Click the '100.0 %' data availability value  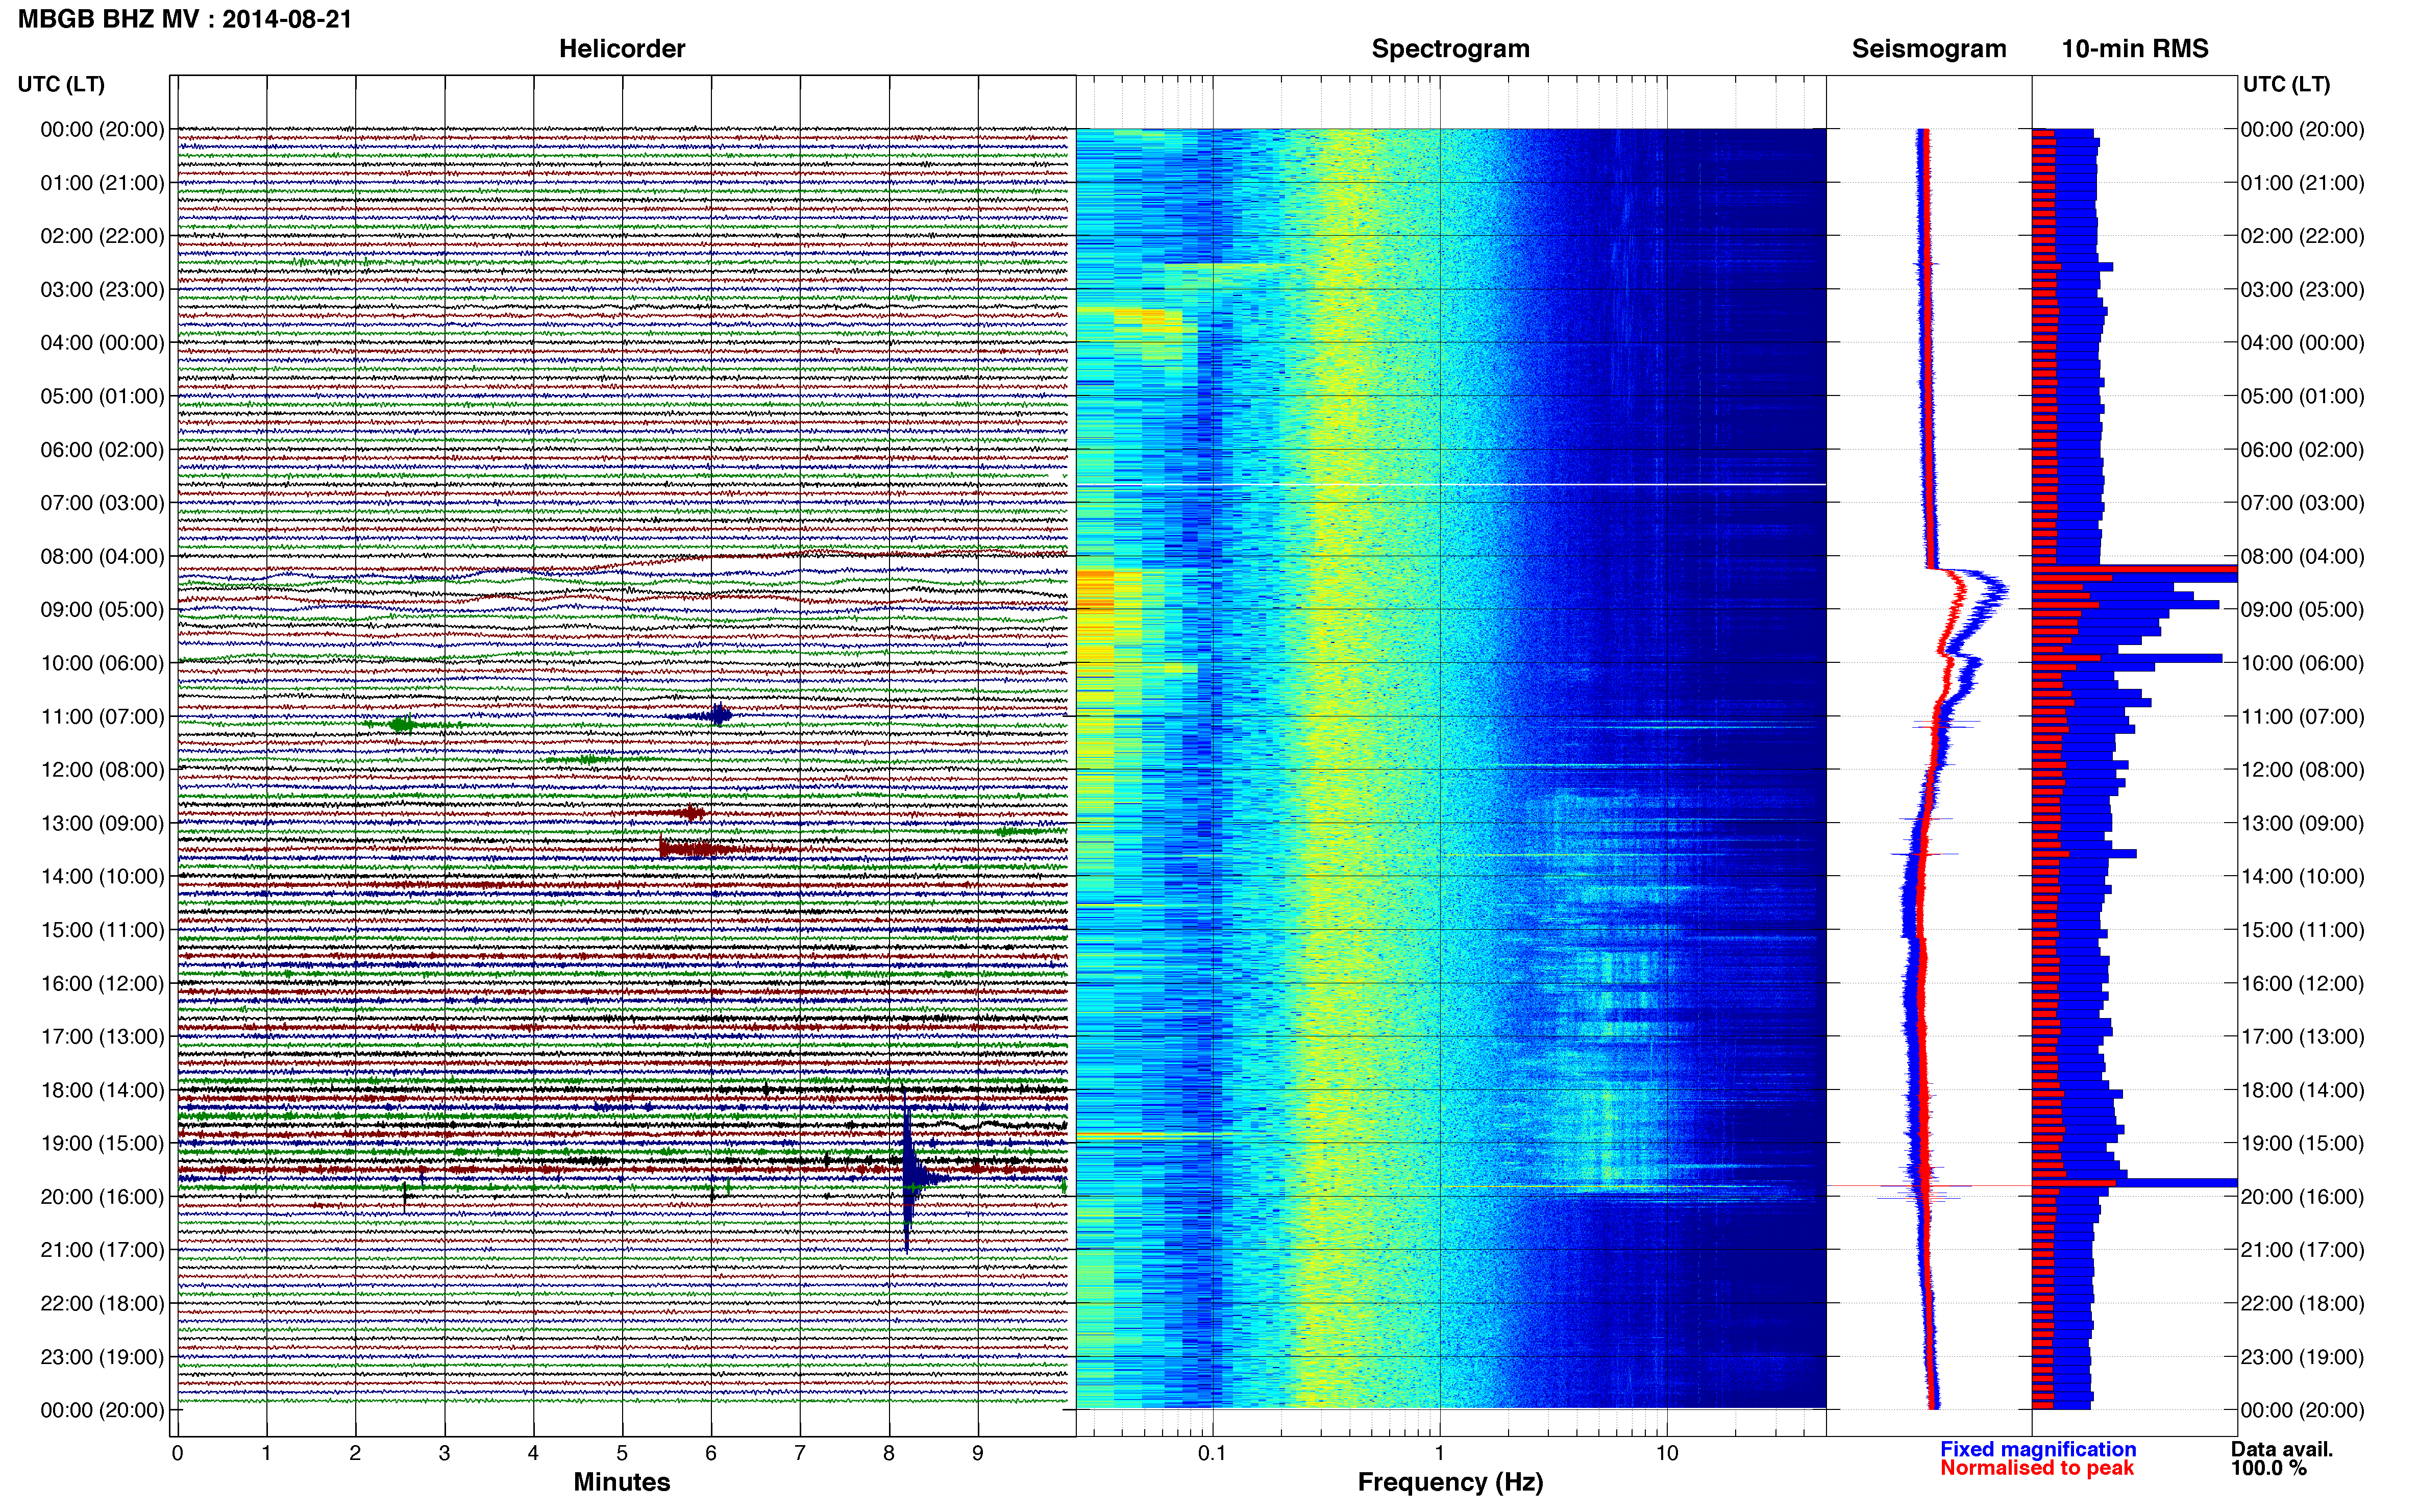(2269, 1468)
